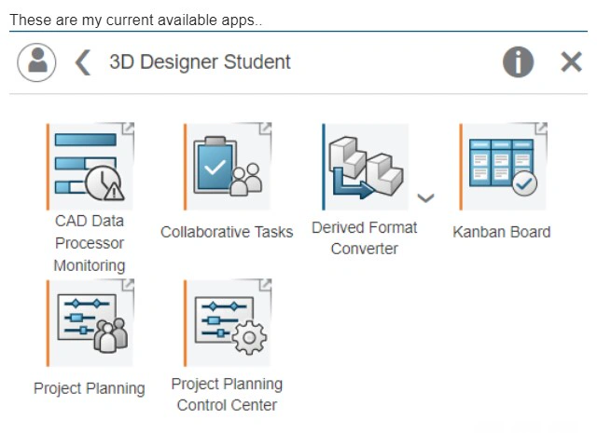Expand the chevron beside Derived Format Converter
Image resolution: width=597 pixels, height=433 pixels.
(x=426, y=197)
